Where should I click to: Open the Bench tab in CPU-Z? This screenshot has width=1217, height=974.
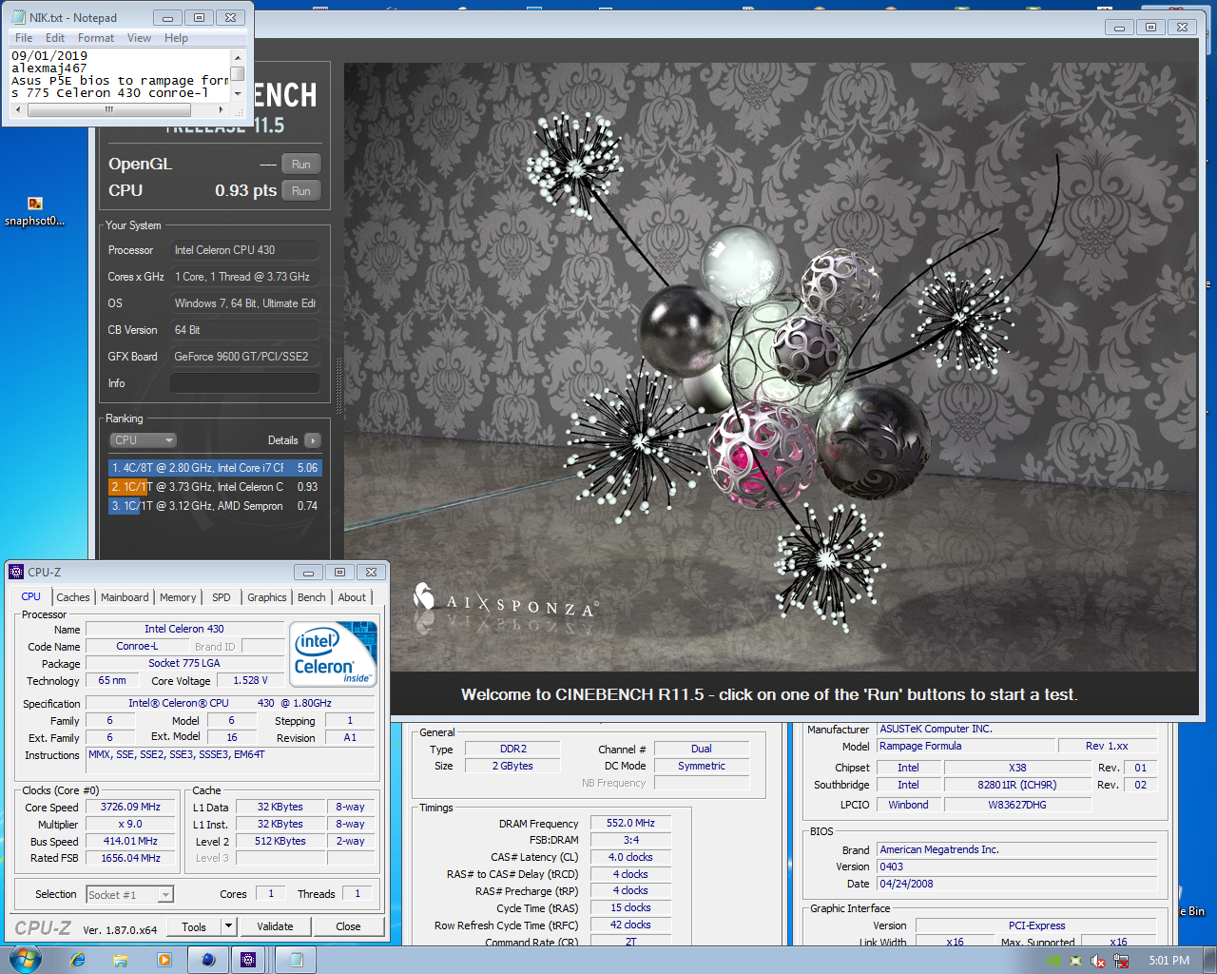click(311, 597)
